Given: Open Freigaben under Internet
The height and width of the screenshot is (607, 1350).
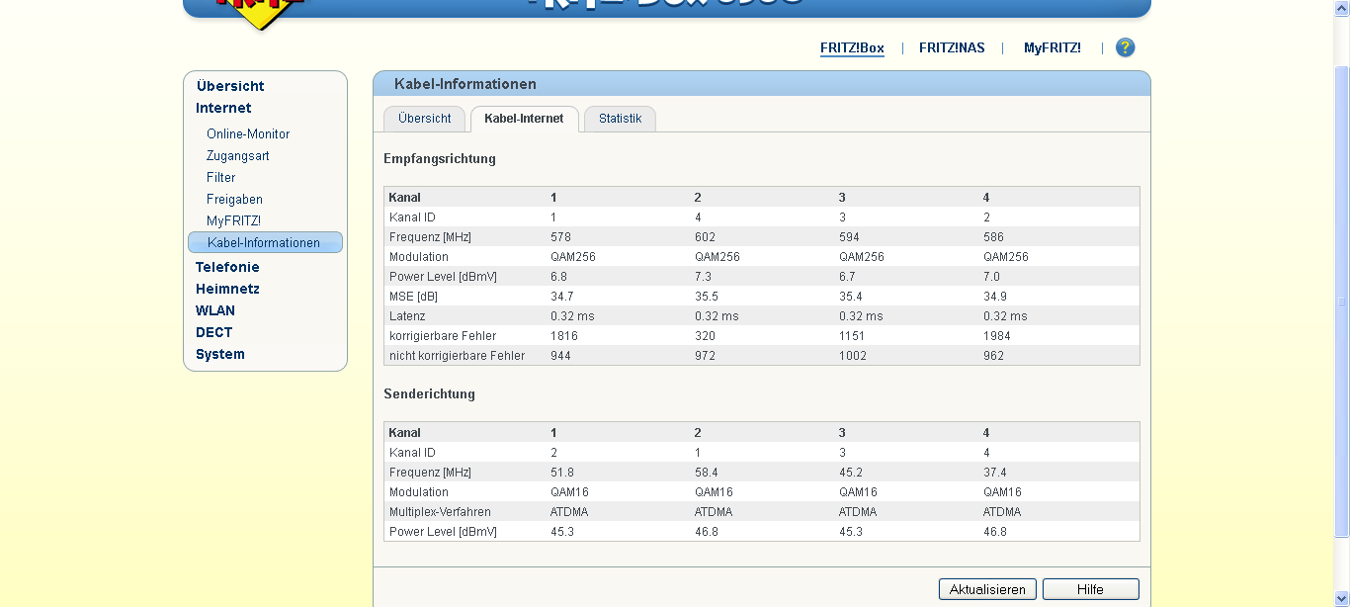Looking at the screenshot, I should (x=234, y=199).
